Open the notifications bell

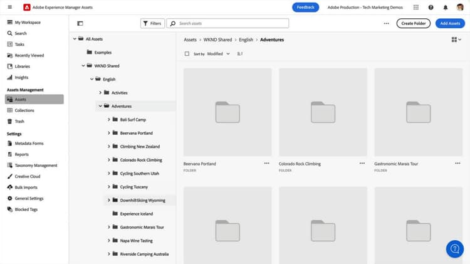pos(446,8)
